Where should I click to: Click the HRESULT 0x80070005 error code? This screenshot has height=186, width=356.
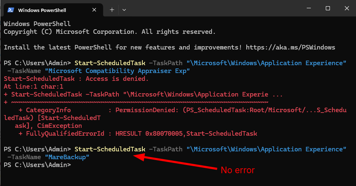coord(149,134)
